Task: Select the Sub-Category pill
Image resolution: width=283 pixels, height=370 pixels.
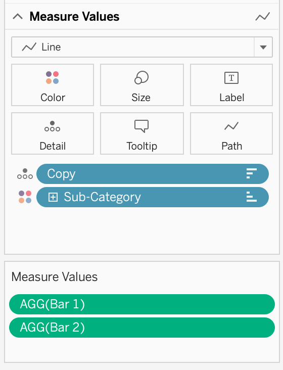Action: pos(153,197)
